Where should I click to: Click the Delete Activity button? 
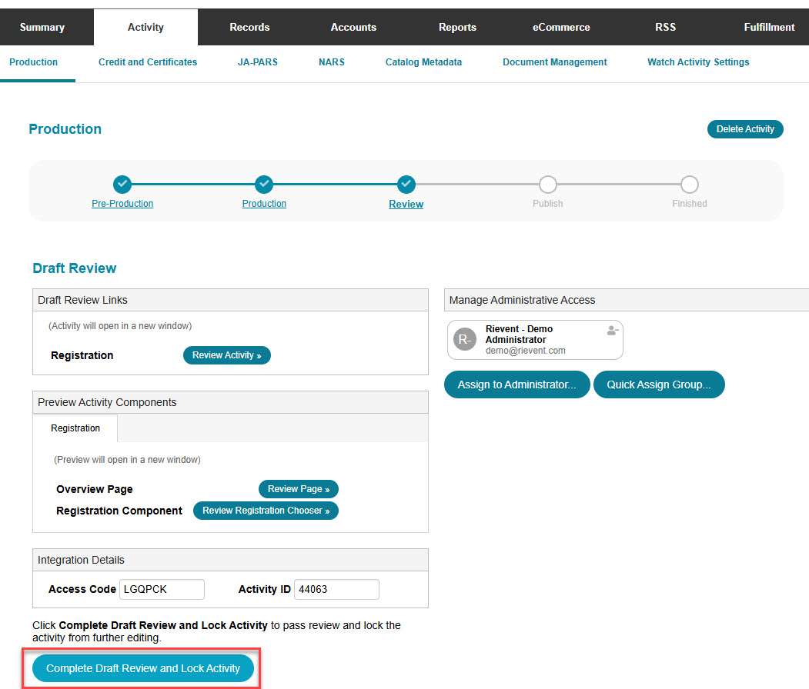(x=745, y=129)
